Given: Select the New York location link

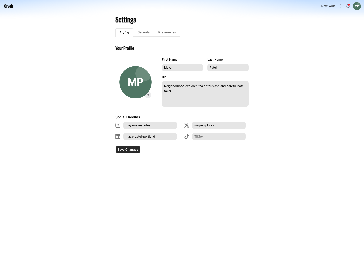Looking at the screenshot, I should coord(328,6).
